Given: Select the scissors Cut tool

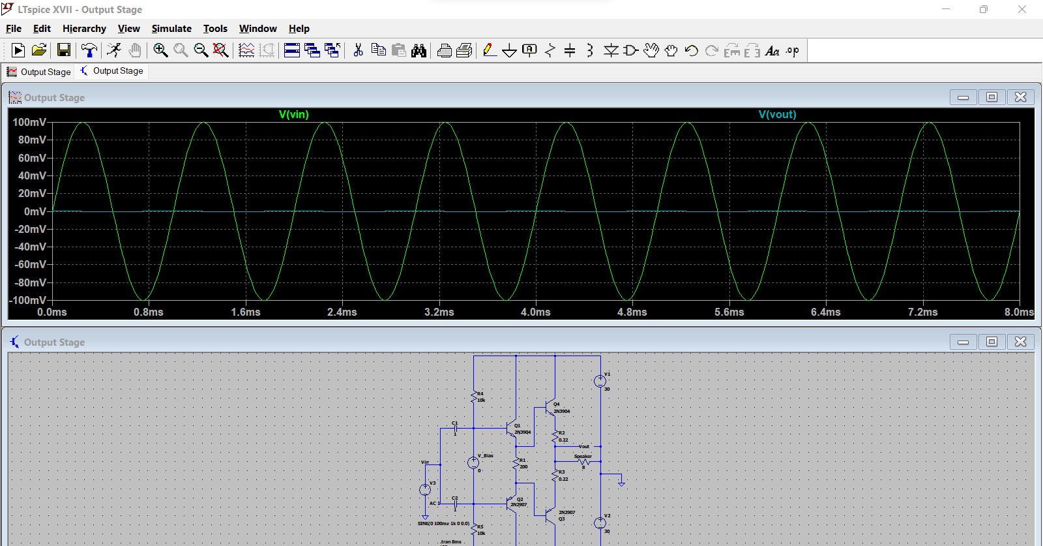Looking at the screenshot, I should (x=358, y=50).
